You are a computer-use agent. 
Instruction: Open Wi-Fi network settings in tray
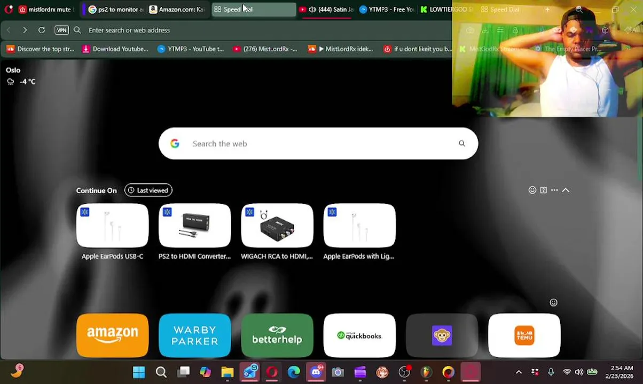pyautogui.click(x=567, y=372)
